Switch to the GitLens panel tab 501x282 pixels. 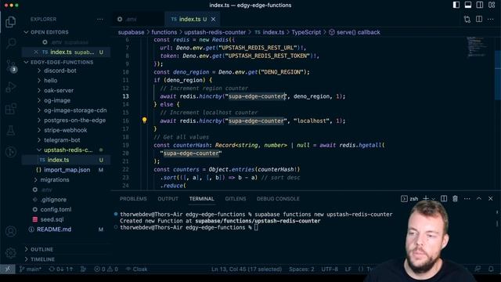pyautogui.click(x=236, y=198)
